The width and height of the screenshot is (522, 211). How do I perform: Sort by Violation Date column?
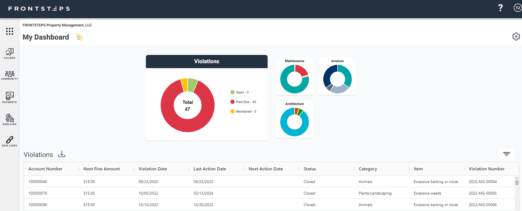click(x=153, y=169)
